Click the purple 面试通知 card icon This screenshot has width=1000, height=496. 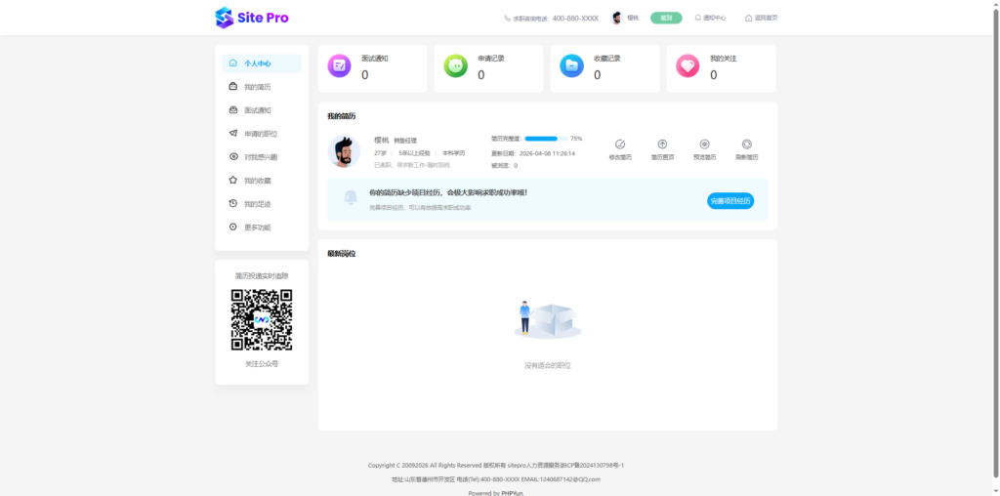pyautogui.click(x=339, y=65)
